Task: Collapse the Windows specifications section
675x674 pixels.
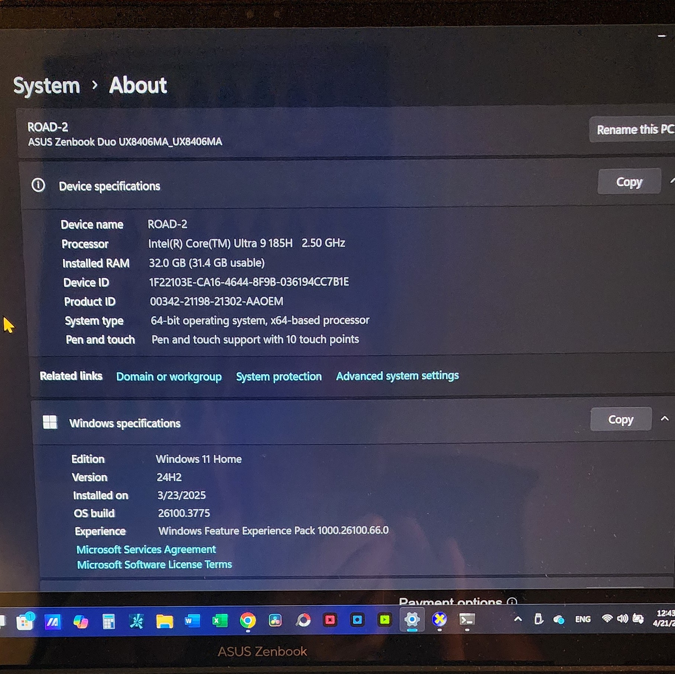Action: click(x=665, y=419)
